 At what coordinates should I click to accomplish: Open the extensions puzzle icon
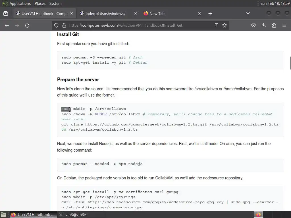[274, 25]
